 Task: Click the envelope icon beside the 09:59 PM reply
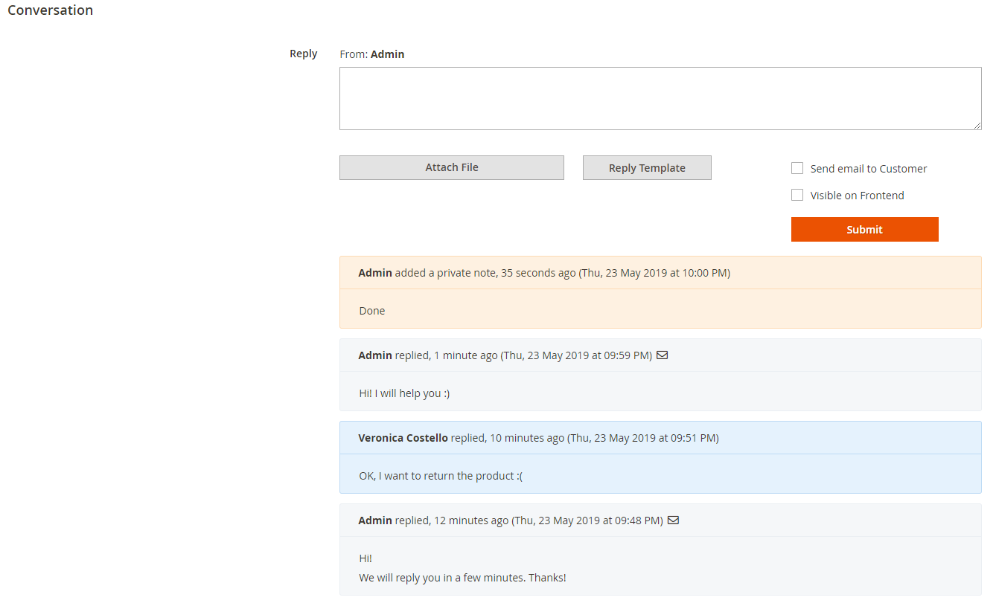point(662,355)
